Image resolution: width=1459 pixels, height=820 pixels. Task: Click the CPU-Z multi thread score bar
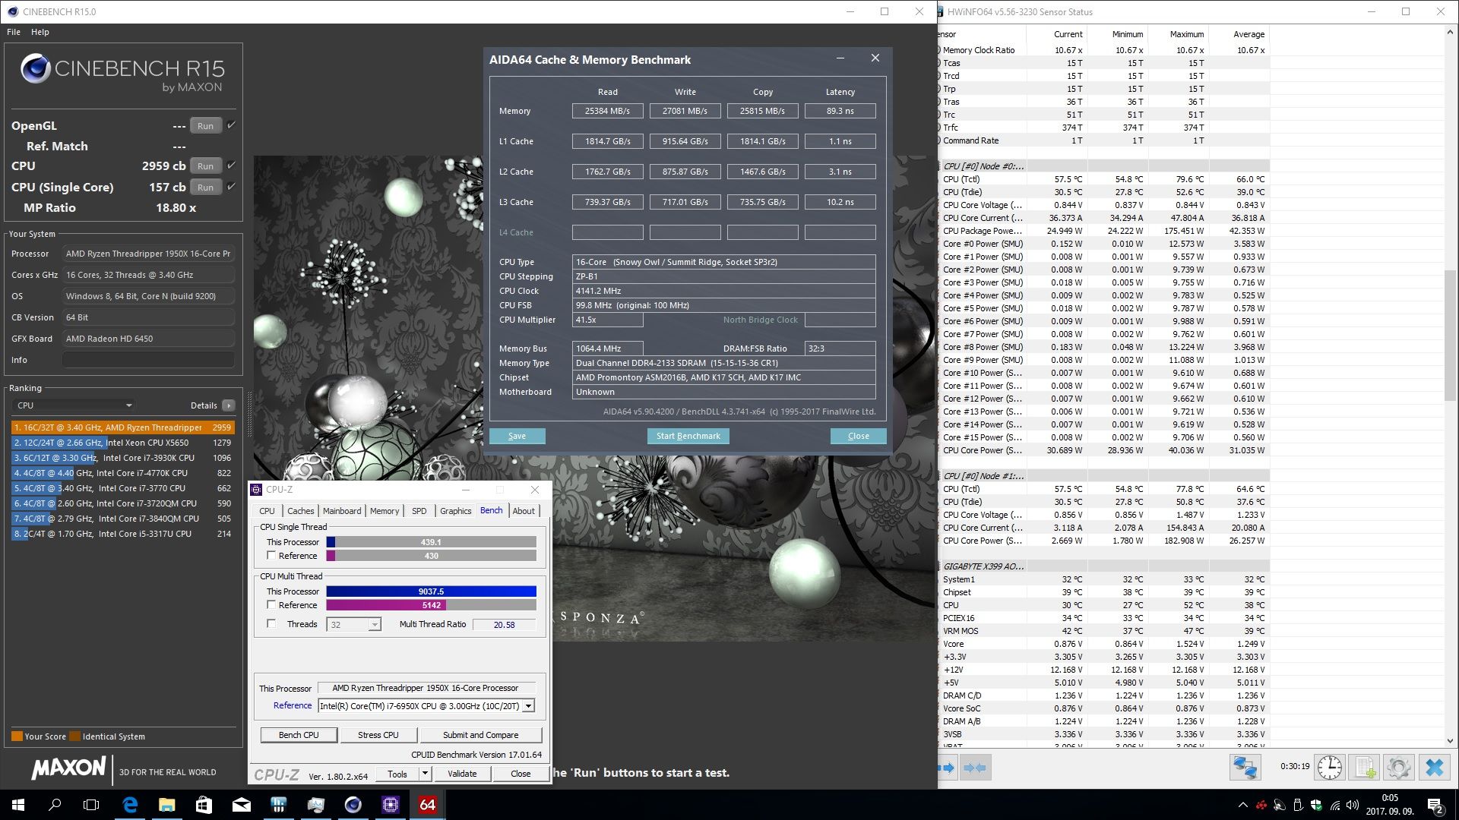click(x=431, y=591)
